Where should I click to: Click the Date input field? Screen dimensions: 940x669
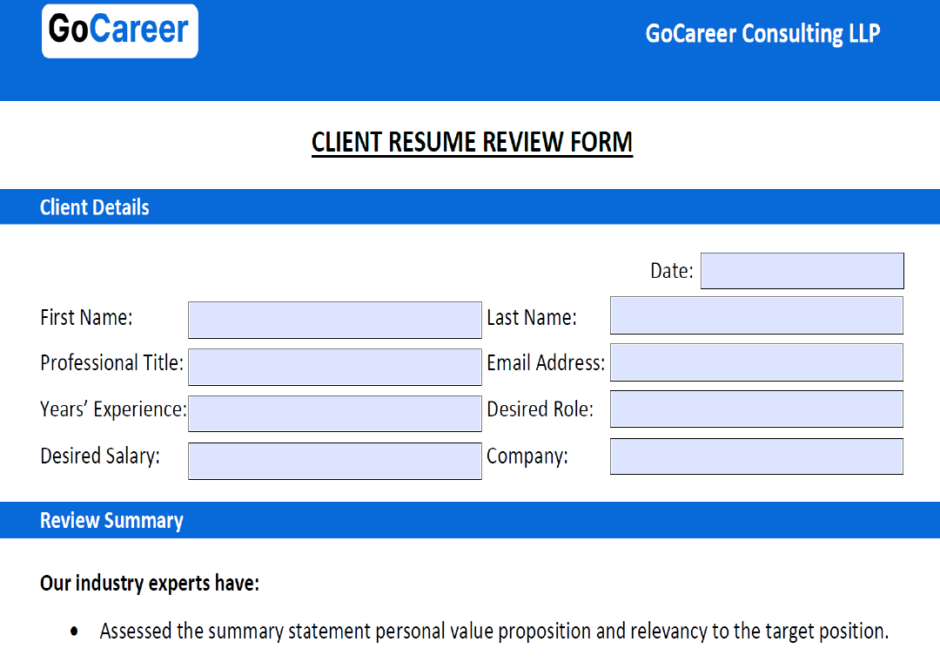(802, 271)
